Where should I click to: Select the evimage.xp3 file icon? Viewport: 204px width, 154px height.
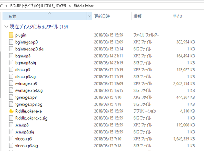click(x=11, y=83)
